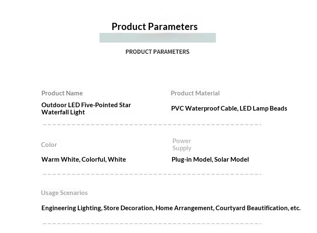Click the dashed divider below the color row
Screen dimensions: 317x233
152,174
